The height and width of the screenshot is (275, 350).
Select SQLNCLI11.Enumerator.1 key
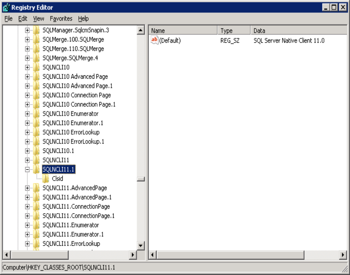tap(73, 234)
